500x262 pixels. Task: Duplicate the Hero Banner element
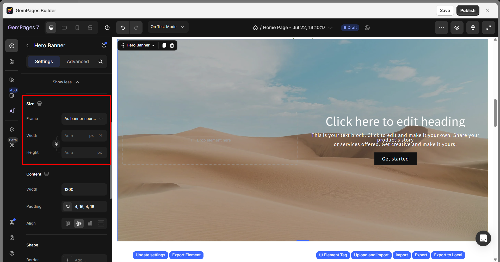pos(164,45)
